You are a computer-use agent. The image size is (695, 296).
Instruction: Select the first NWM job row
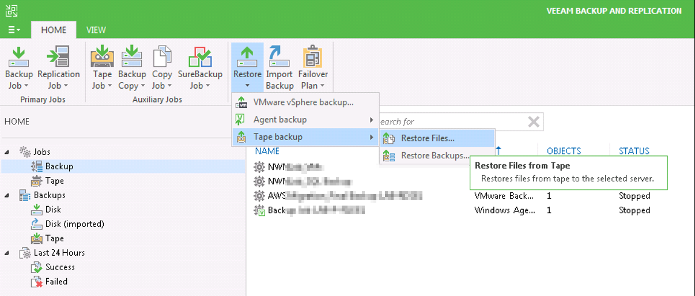[x=470, y=167]
